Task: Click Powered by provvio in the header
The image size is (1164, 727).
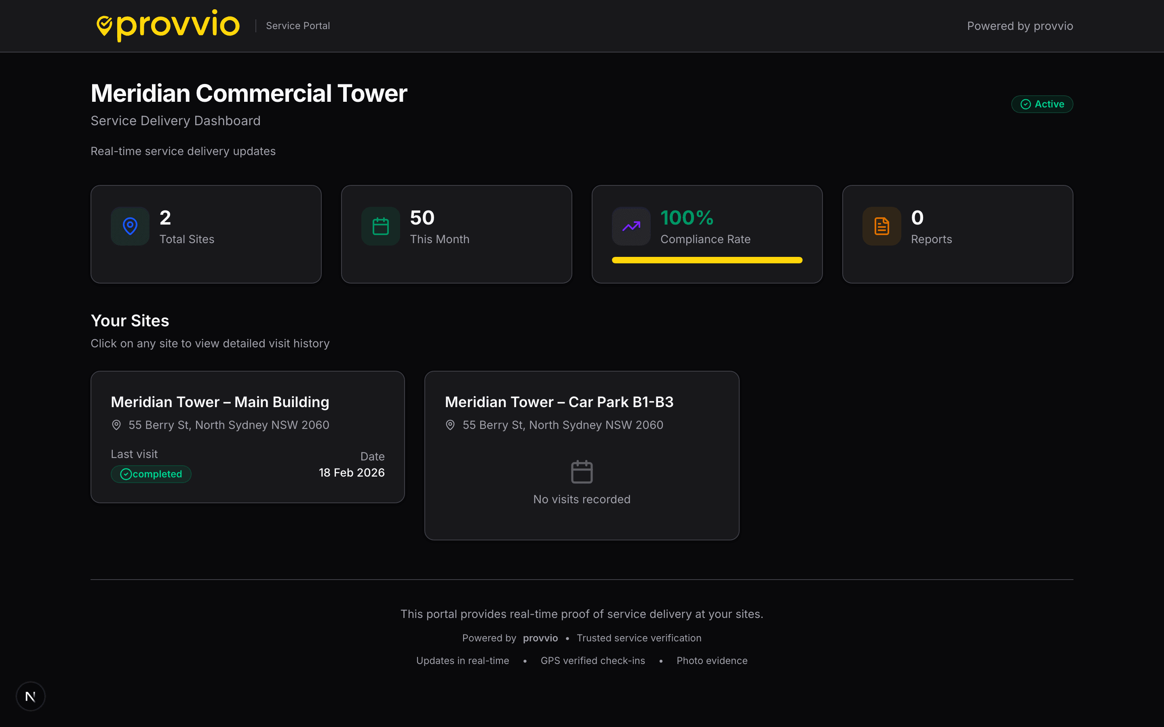Action: click(x=1020, y=25)
